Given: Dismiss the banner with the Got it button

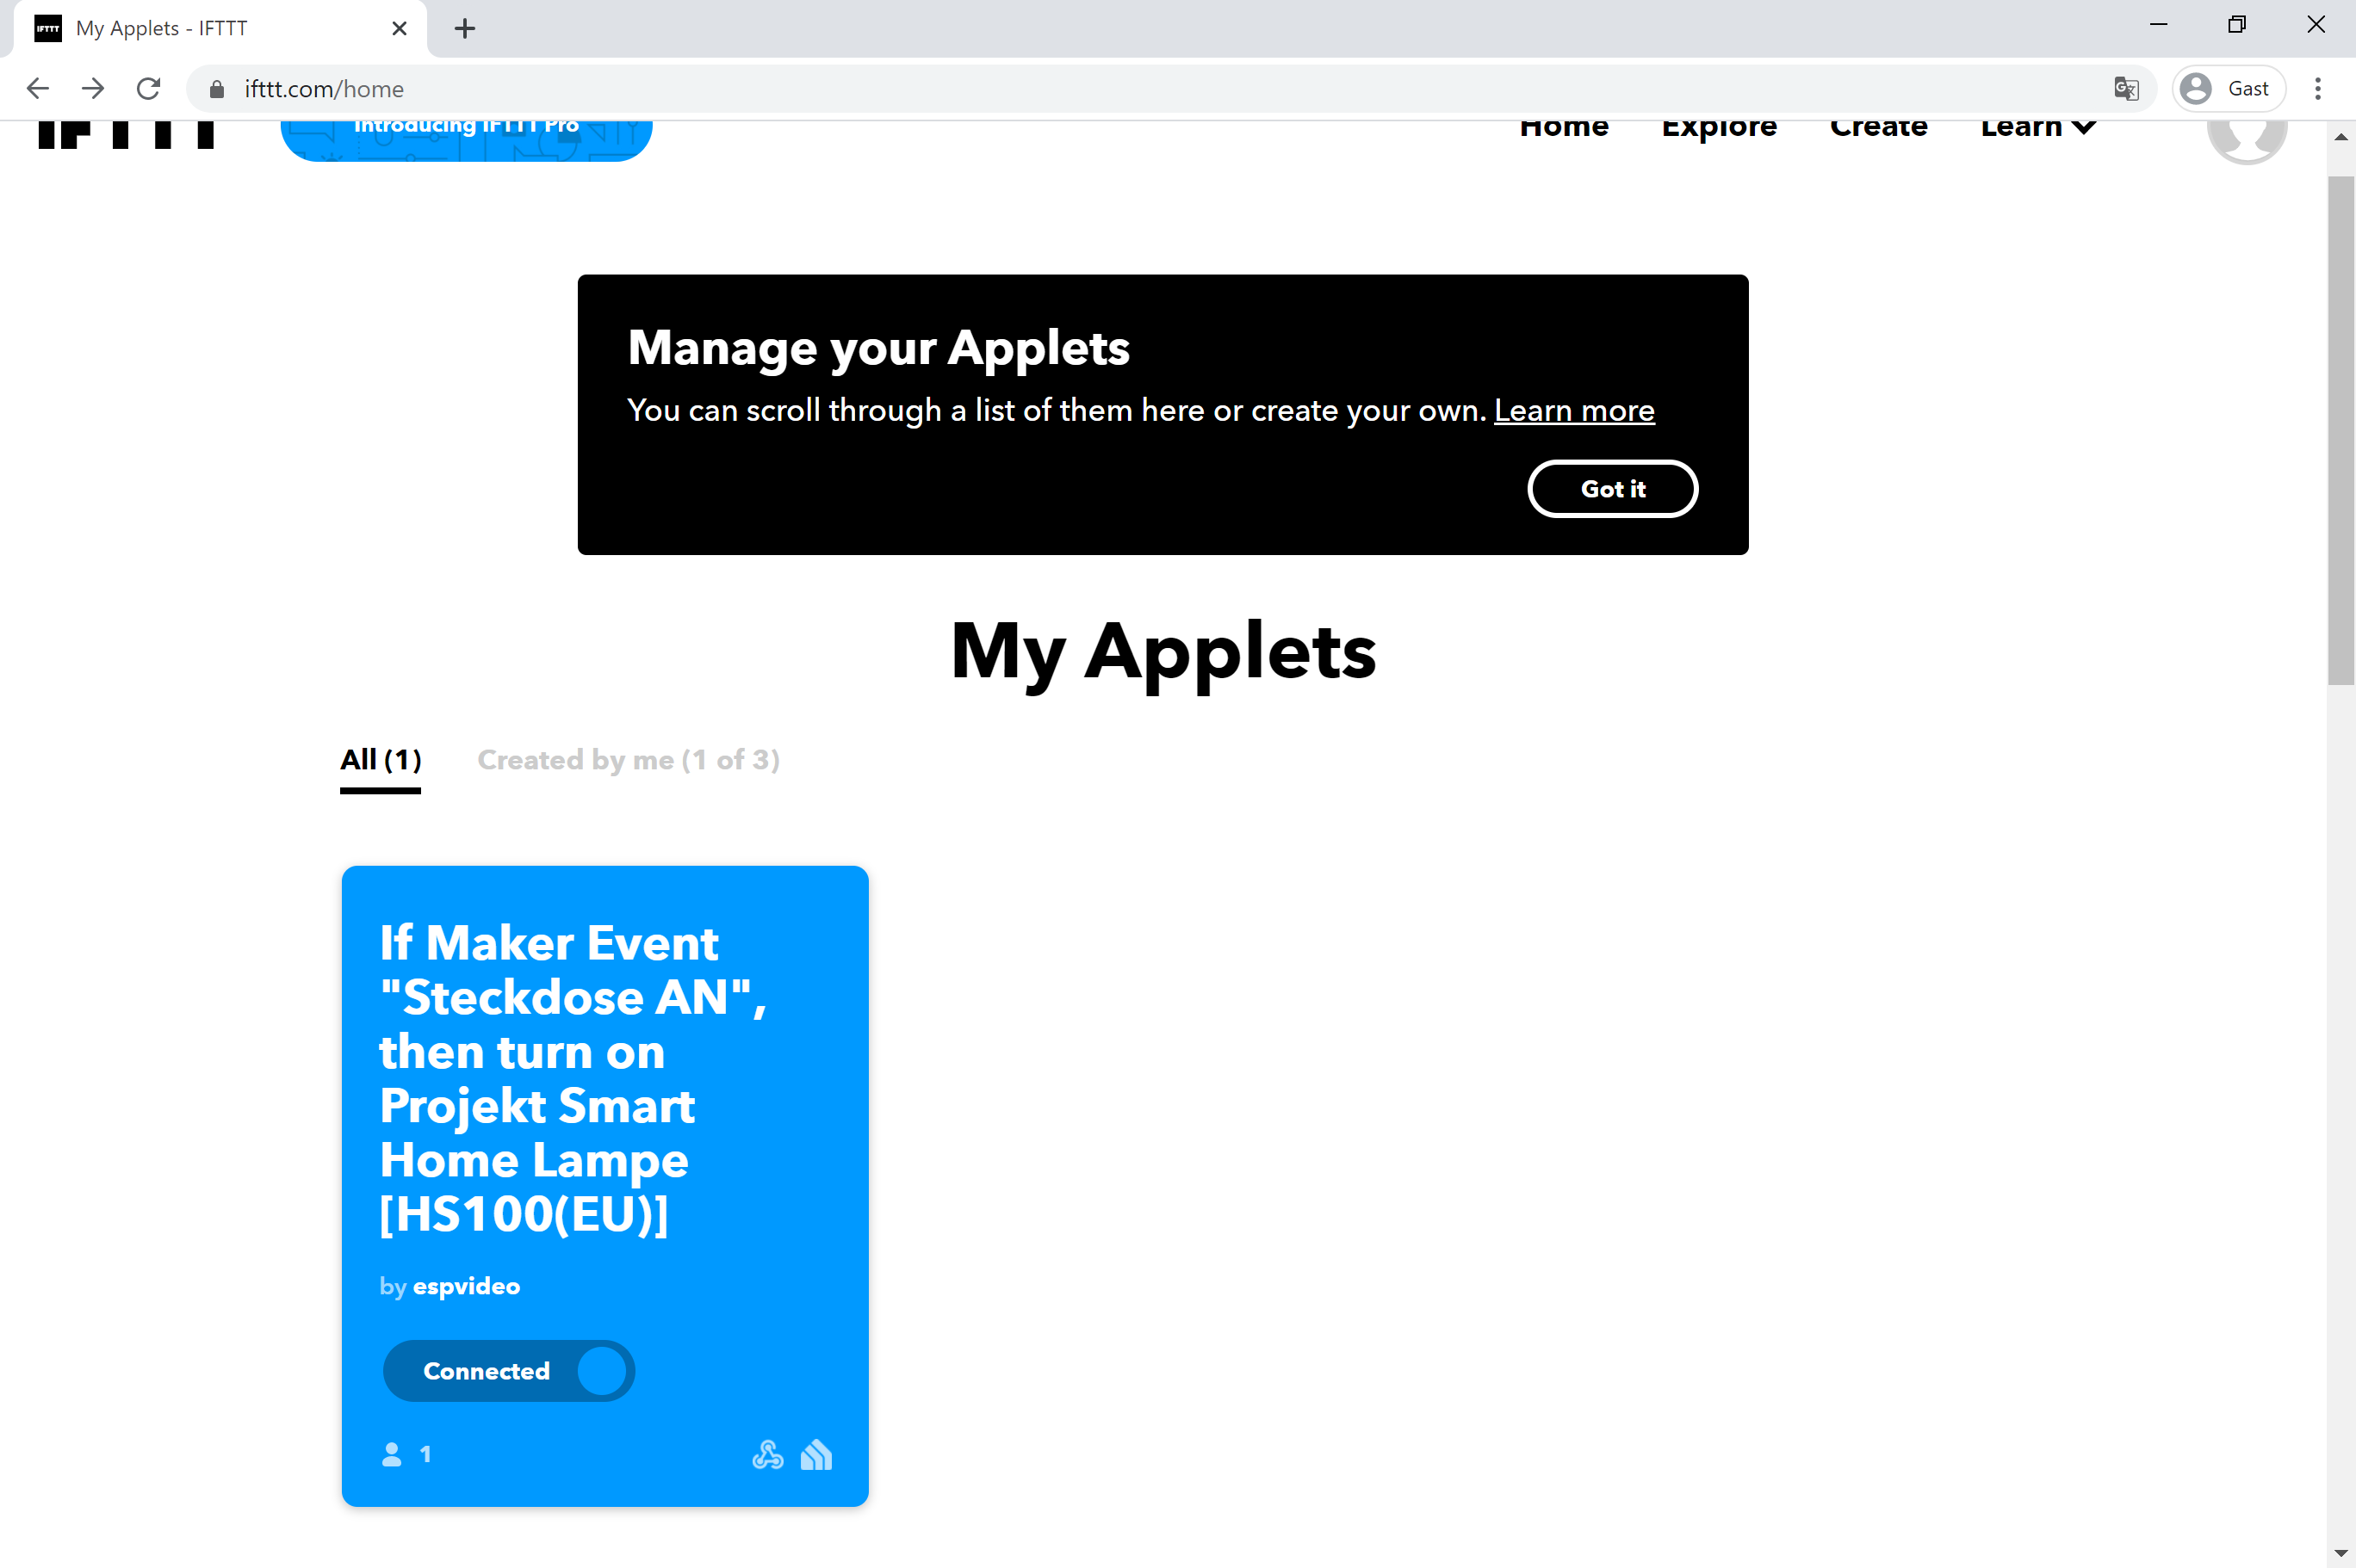Looking at the screenshot, I should tap(1612, 489).
